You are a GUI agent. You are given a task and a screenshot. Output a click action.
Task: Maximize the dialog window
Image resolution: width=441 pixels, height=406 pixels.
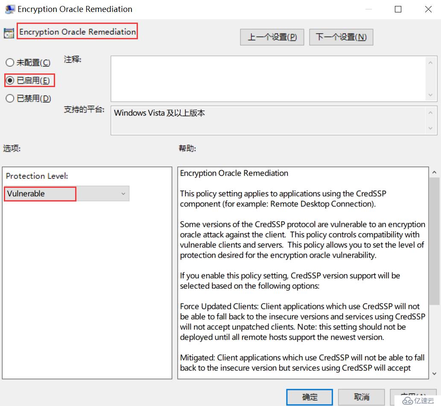398,9
